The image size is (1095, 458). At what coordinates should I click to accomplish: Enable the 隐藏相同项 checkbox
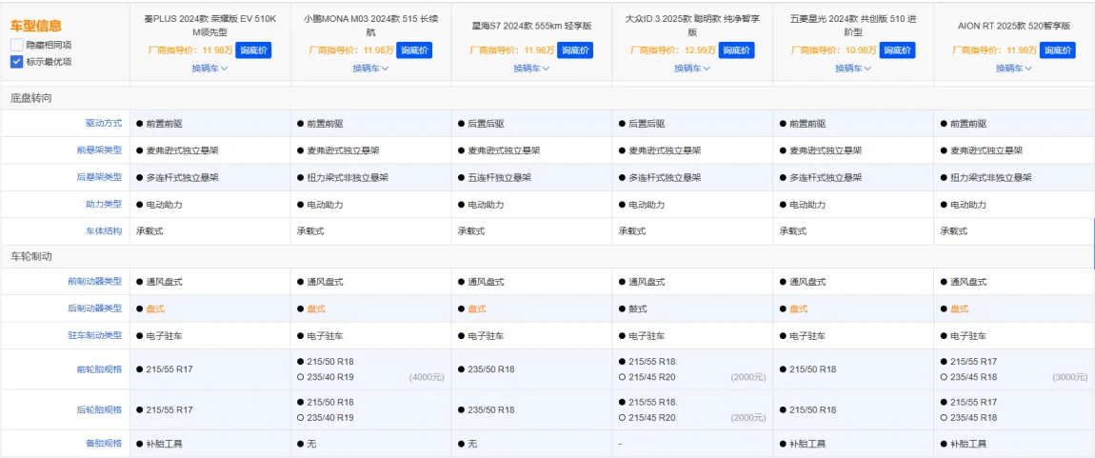(17, 45)
